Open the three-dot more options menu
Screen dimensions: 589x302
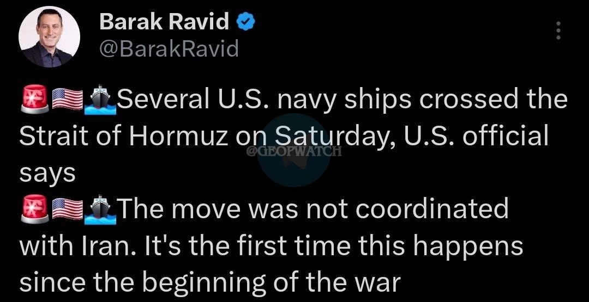pos(558,31)
